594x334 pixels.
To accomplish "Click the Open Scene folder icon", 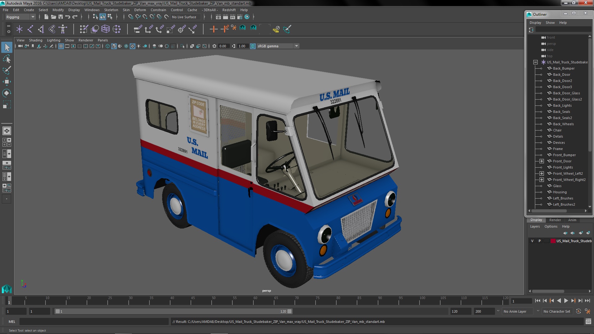I will pyautogui.click(x=53, y=17).
